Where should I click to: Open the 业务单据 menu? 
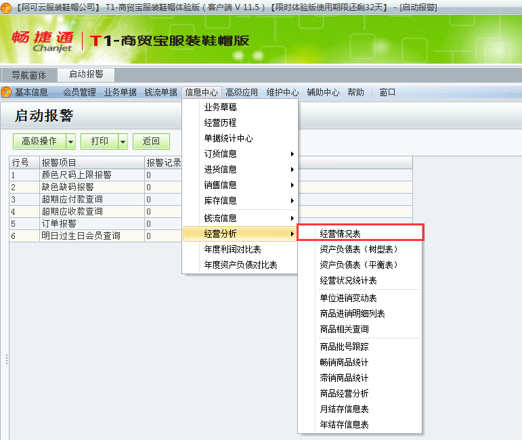coord(121,92)
